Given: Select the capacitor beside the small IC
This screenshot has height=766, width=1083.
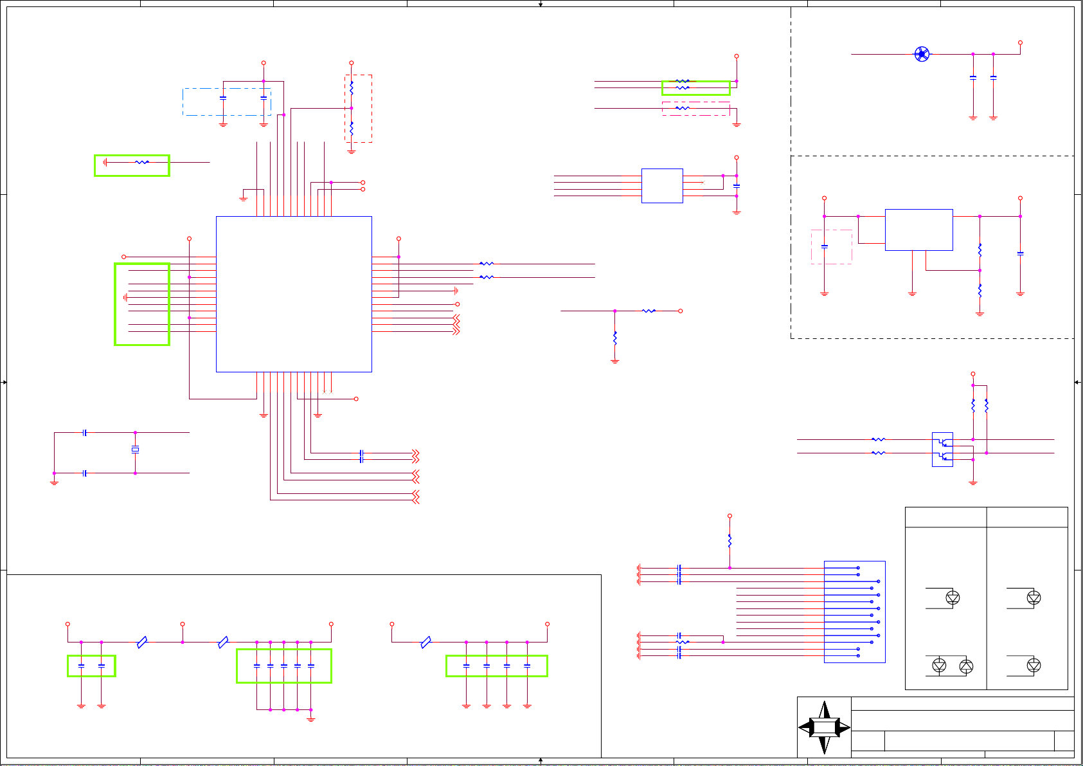Looking at the screenshot, I should (x=737, y=186).
